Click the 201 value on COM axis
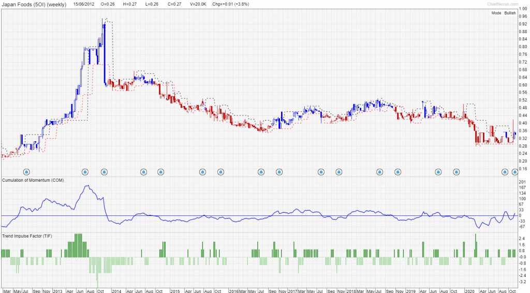The height and width of the screenshot is (293, 530). point(522,182)
